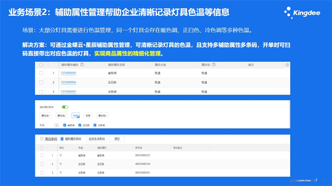
Task: Uncheck the 辅助属性条码 checkbox
Action: point(62,139)
